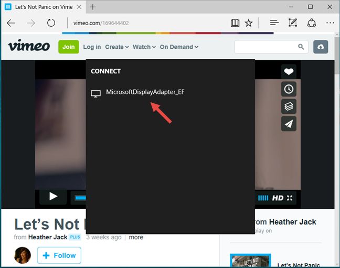Open Heather Jack link below the title
Screen dimensions: 340x268
(x=48, y=237)
